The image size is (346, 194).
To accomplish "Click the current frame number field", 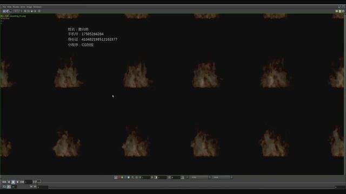I will pyautogui.click(x=28, y=182).
